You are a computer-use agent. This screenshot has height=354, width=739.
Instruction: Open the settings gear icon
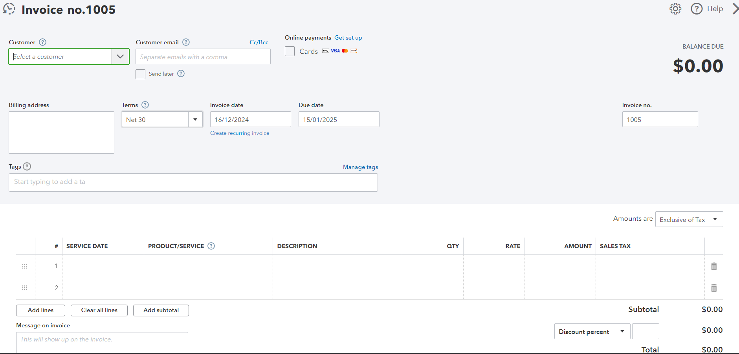(675, 9)
